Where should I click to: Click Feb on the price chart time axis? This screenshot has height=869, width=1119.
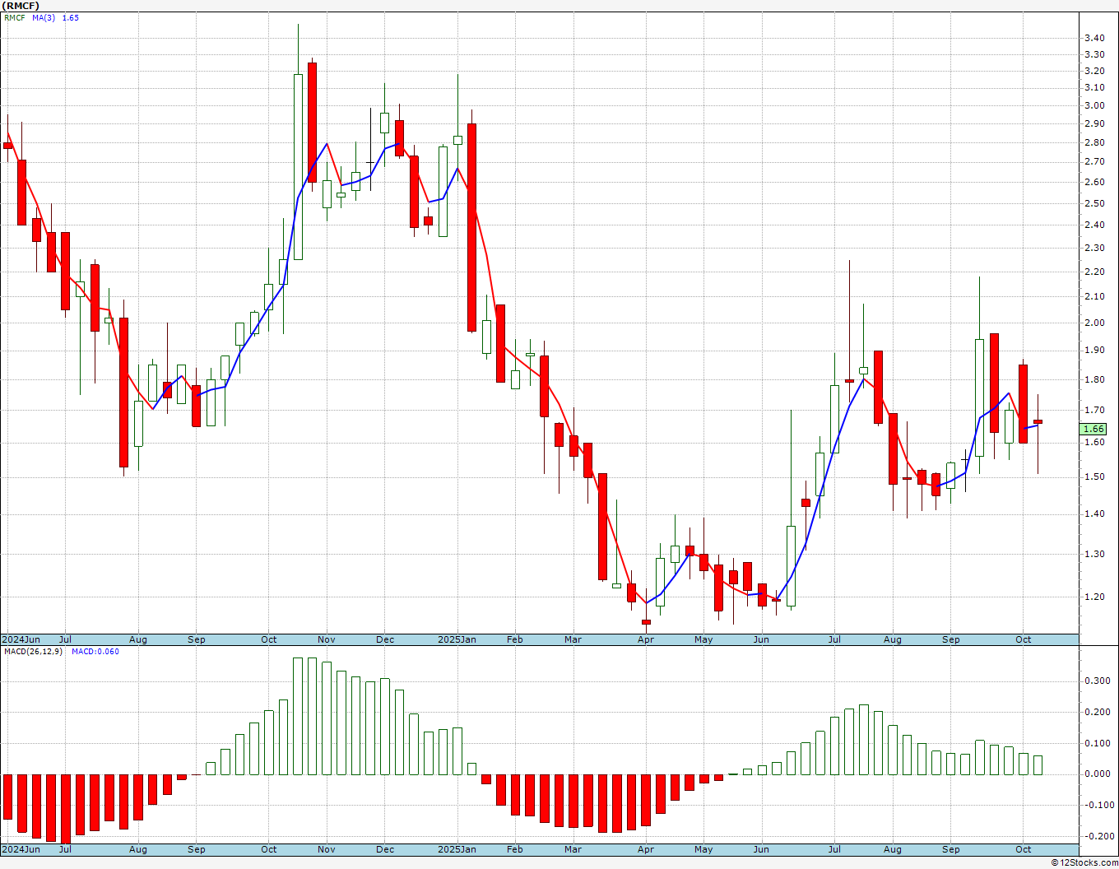click(x=515, y=639)
